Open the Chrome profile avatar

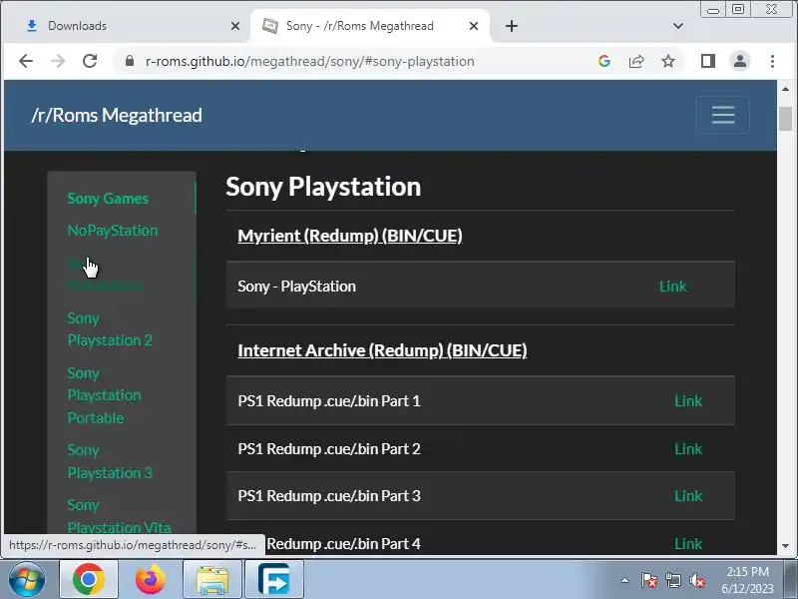pyautogui.click(x=740, y=61)
